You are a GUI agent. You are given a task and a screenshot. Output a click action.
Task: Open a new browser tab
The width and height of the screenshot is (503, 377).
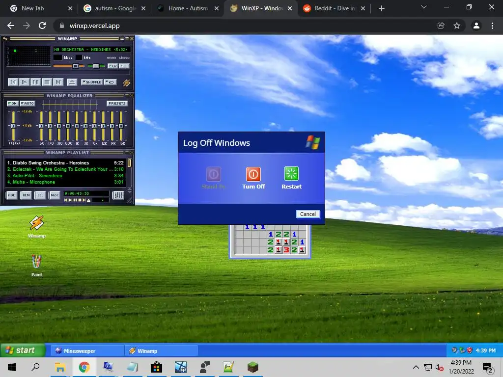point(381,9)
